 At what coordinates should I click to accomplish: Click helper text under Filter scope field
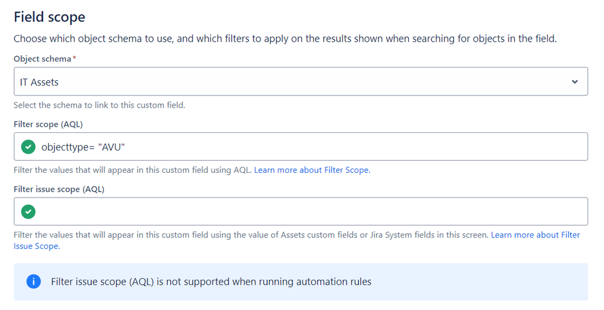pyautogui.click(x=133, y=170)
